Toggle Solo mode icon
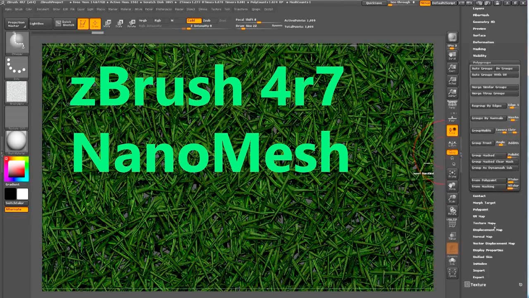529x298 pixels. coord(453,261)
